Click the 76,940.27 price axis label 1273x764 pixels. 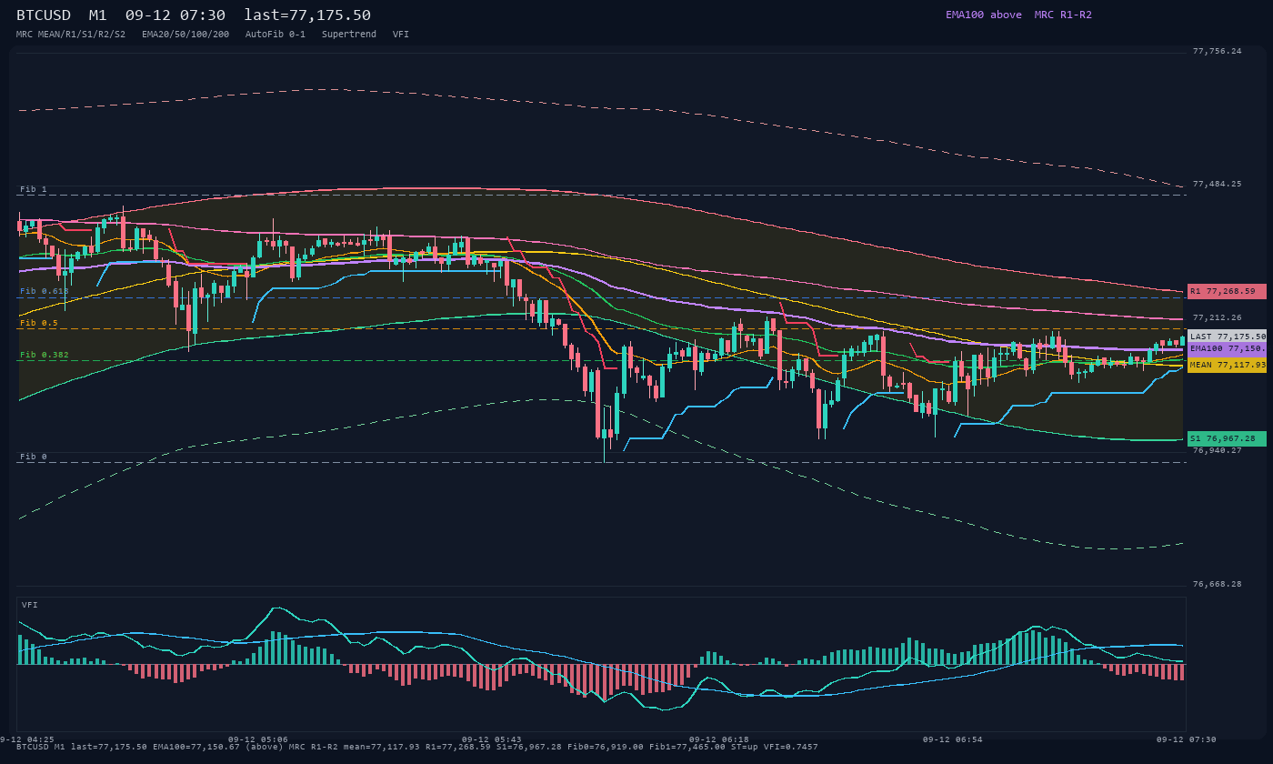[x=1218, y=450]
